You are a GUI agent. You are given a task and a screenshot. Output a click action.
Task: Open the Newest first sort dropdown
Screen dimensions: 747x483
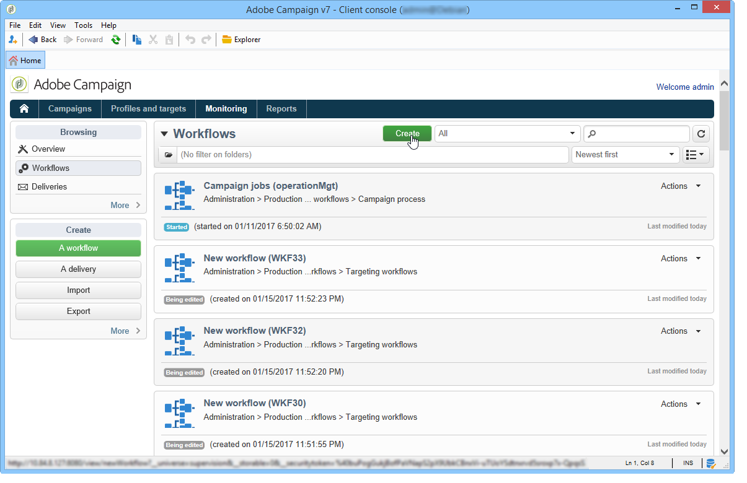click(x=625, y=155)
